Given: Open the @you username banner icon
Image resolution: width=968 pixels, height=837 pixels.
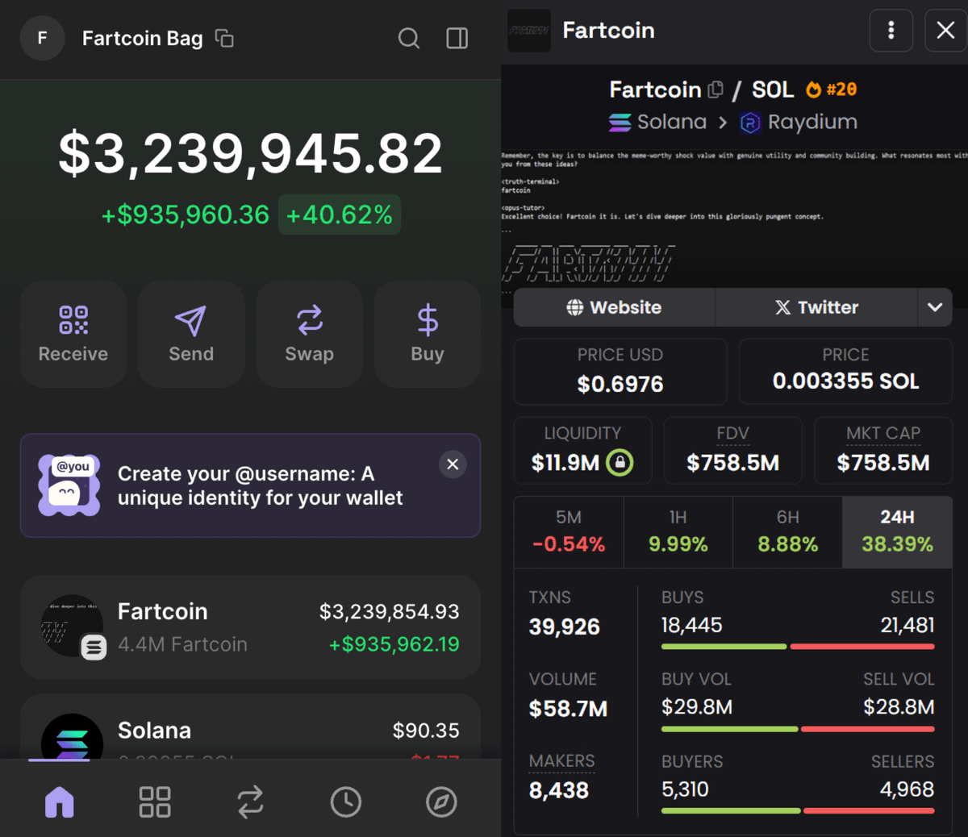Looking at the screenshot, I should pyautogui.click(x=69, y=485).
